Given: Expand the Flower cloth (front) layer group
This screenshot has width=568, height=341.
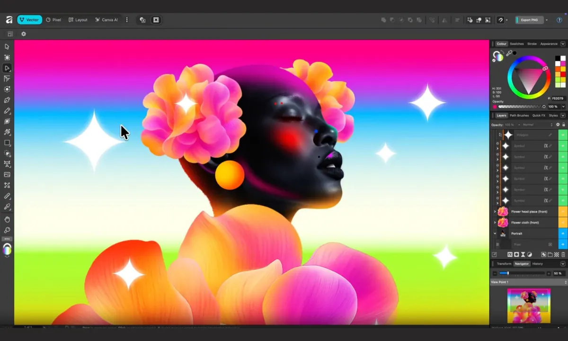Looking at the screenshot, I should [x=495, y=223].
